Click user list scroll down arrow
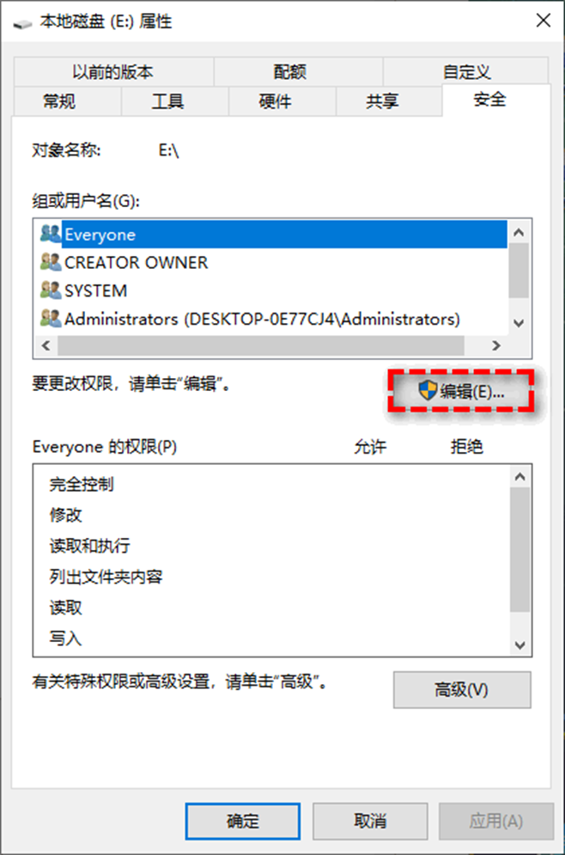 [519, 323]
